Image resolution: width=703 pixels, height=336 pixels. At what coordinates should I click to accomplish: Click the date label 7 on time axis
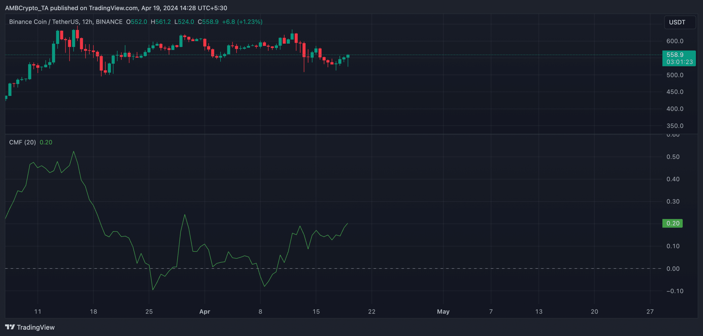click(x=491, y=312)
